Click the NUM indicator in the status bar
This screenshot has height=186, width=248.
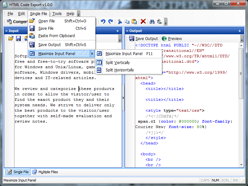[x=215, y=180]
